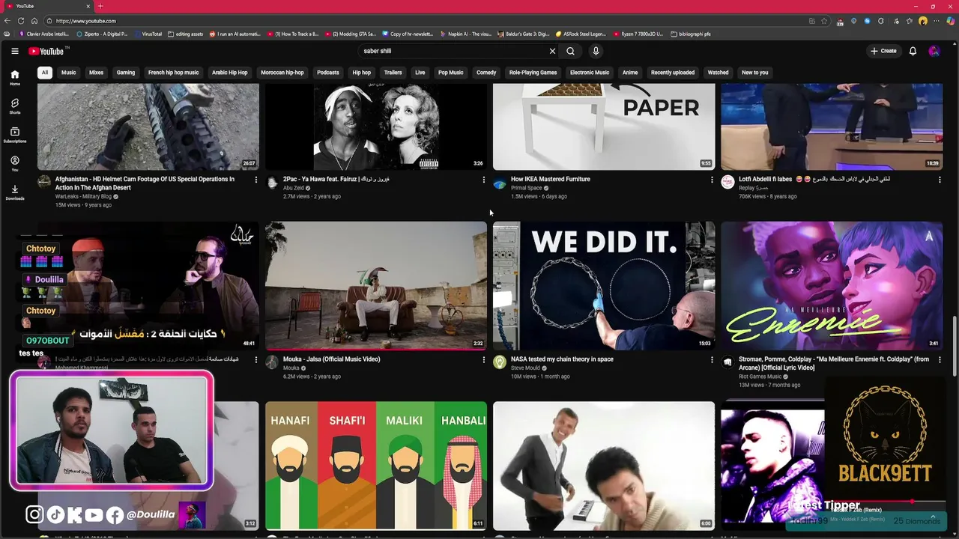The height and width of the screenshot is (539, 959).
Task: Open more options for Afghanistan Helmet Cam video
Action: [x=255, y=180]
